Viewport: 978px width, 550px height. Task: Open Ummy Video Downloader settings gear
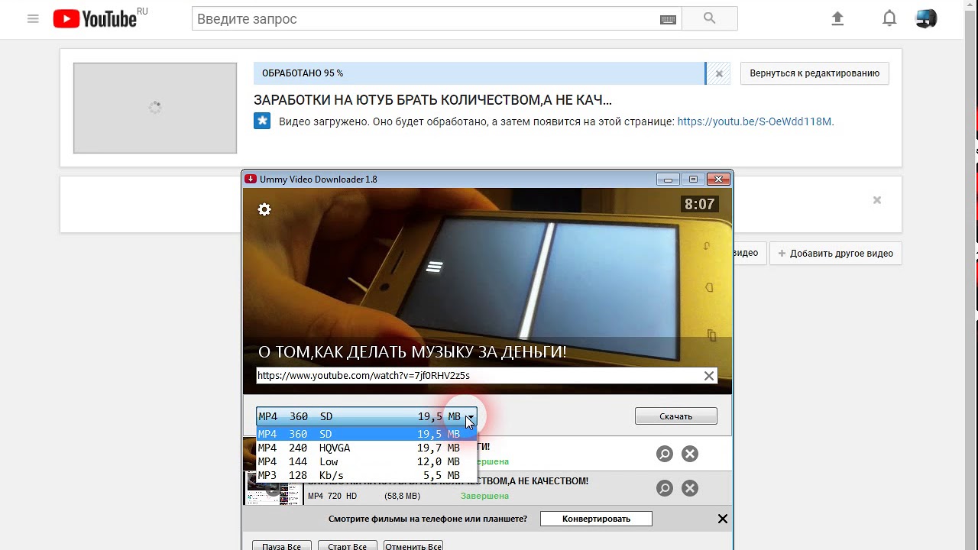click(x=264, y=209)
